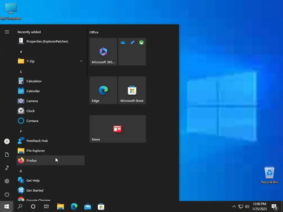Open the user account icon
The image size is (283, 212).
point(7,141)
